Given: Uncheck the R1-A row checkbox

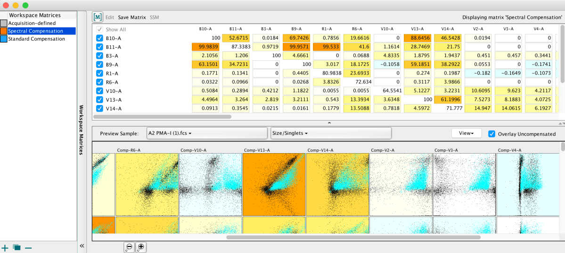Looking at the screenshot, I should coord(99,73).
